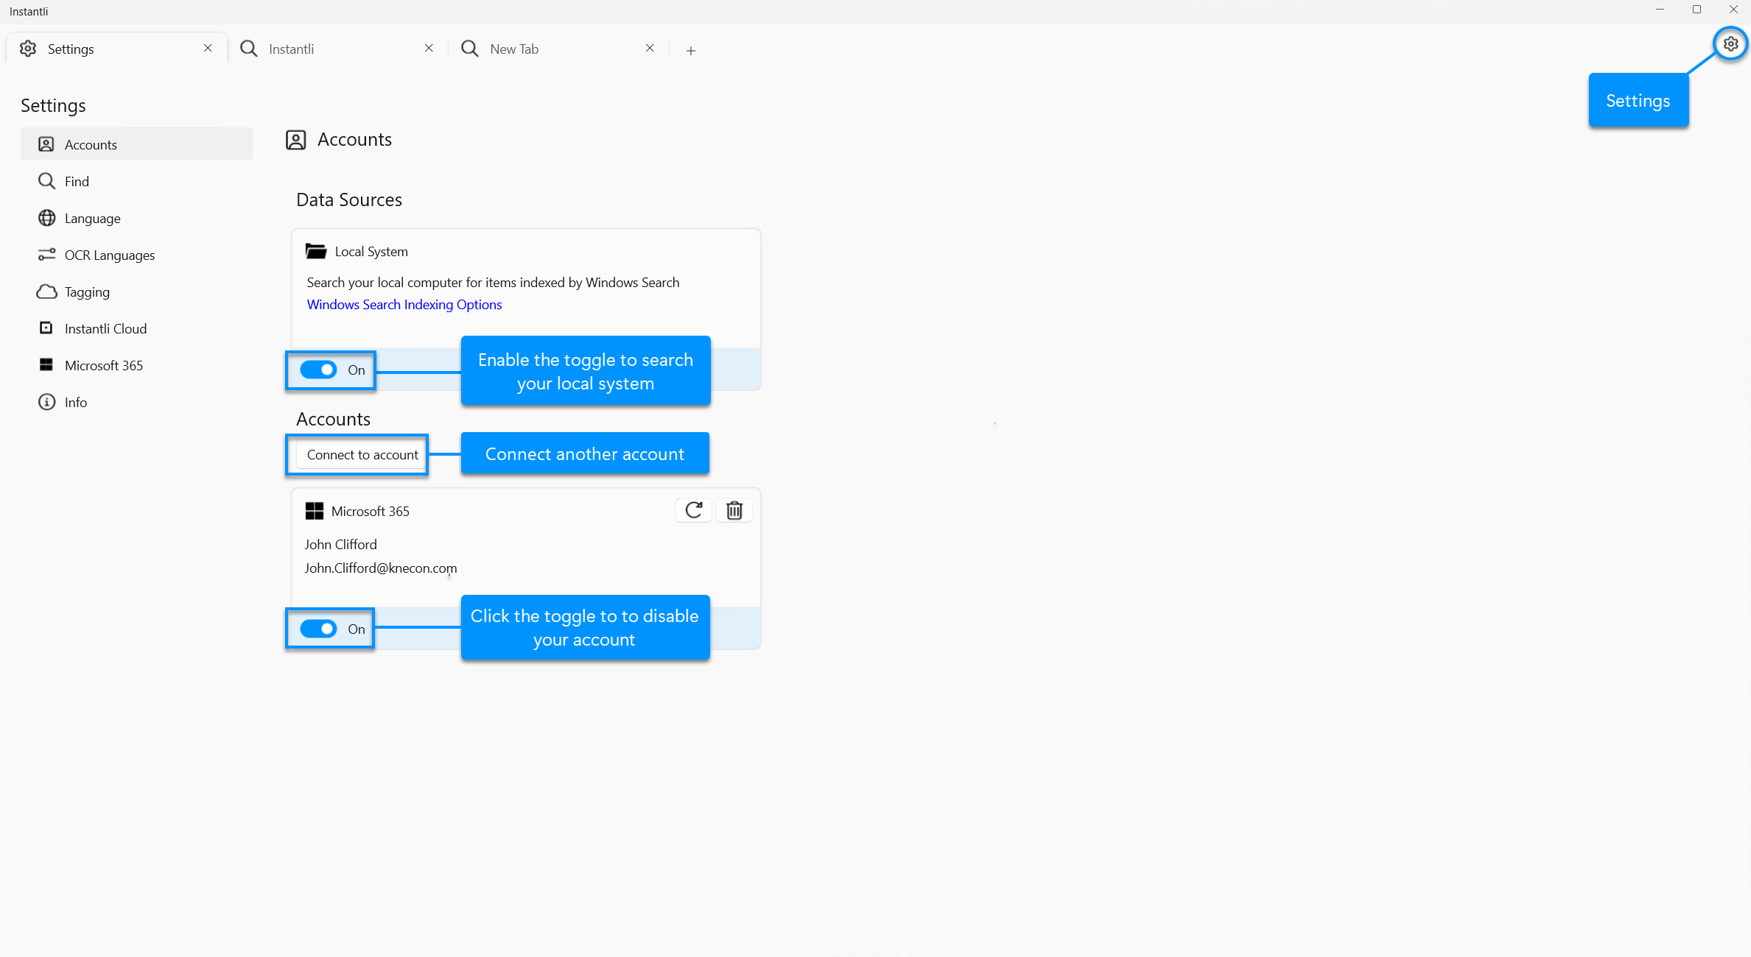Add a new tab with plus button
1751x957 pixels.
point(691,50)
